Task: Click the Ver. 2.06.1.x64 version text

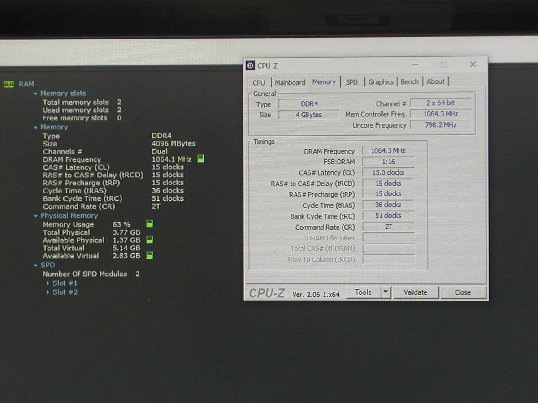Action: point(316,294)
